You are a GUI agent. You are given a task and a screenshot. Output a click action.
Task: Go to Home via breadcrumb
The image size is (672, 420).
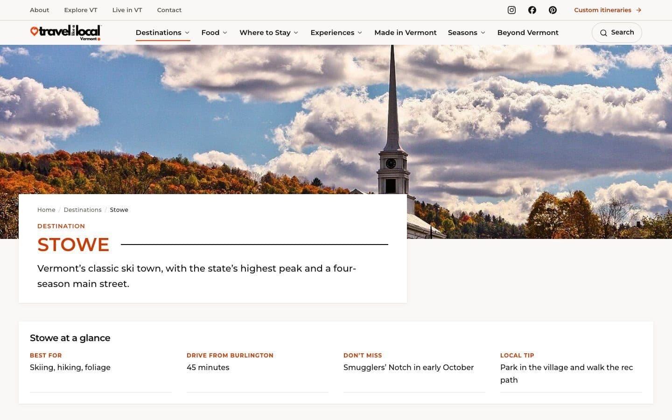coord(46,210)
